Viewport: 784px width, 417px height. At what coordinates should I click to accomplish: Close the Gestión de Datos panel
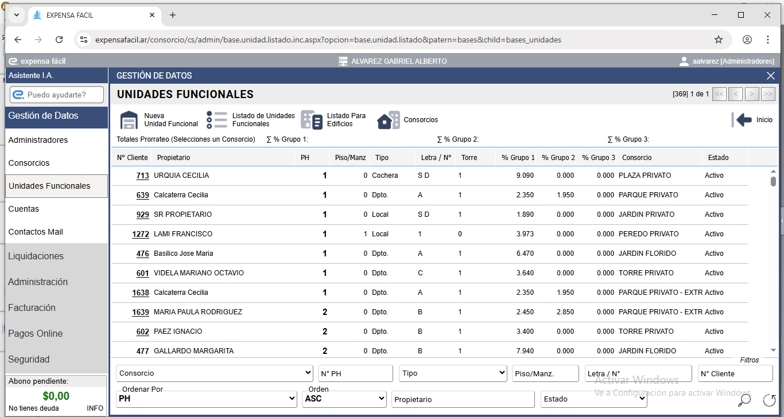tap(770, 76)
